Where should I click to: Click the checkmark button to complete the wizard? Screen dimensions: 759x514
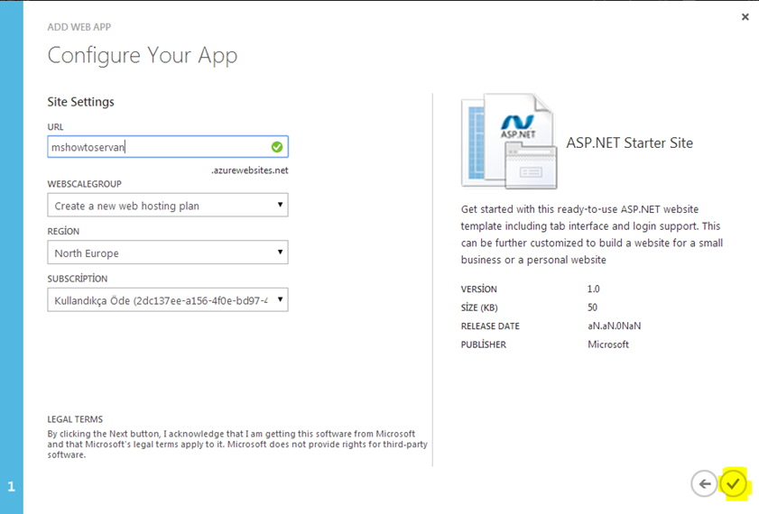point(734,484)
